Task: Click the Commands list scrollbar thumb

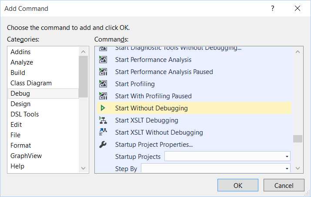Action: coord(298,139)
